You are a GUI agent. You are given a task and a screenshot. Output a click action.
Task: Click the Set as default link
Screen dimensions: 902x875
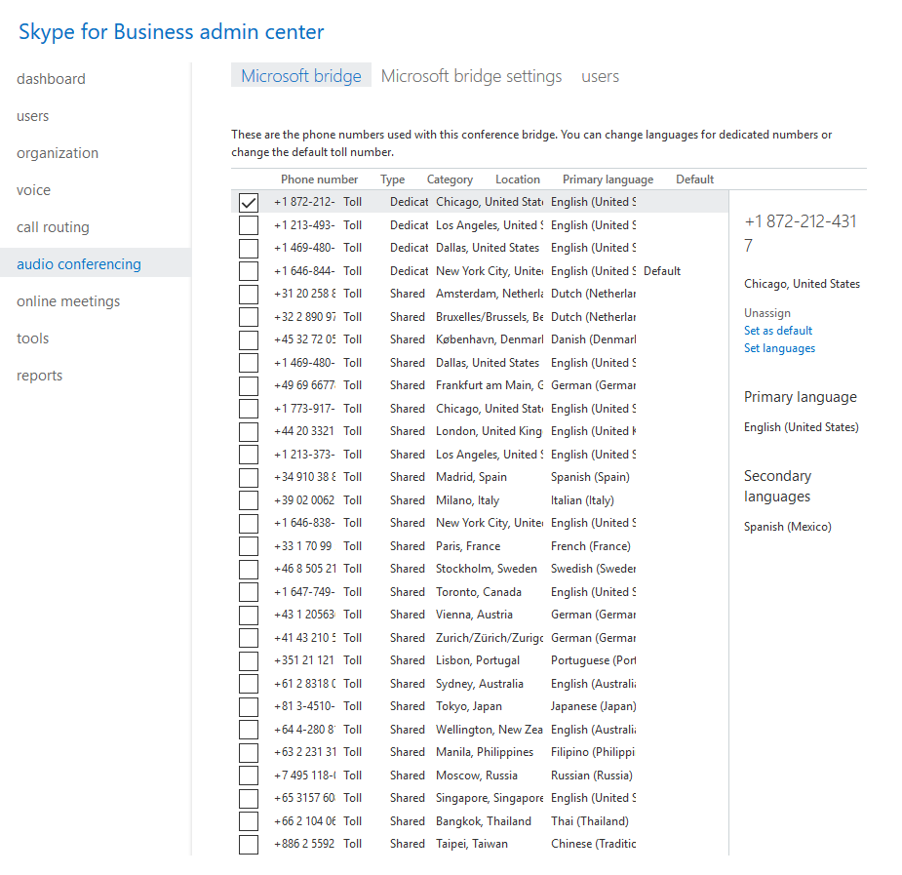[x=778, y=331]
